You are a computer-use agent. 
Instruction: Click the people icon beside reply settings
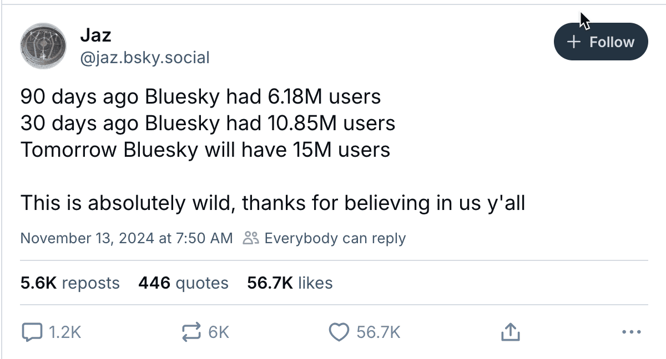tap(251, 239)
